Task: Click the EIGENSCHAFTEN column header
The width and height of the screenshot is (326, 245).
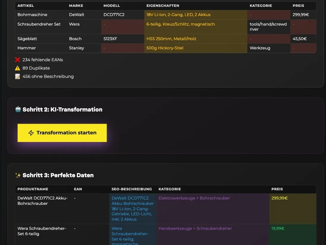Action: click(x=163, y=6)
